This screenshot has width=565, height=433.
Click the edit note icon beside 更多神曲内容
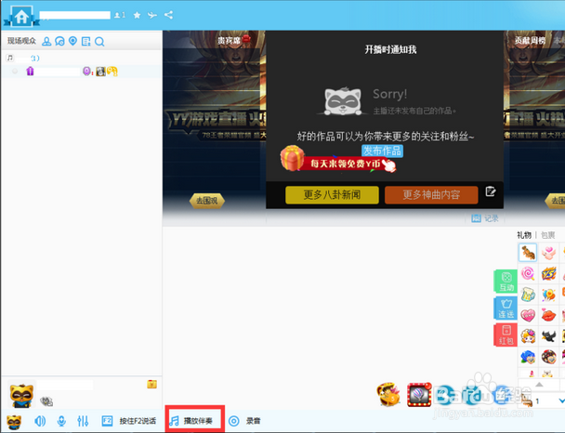tap(490, 191)
